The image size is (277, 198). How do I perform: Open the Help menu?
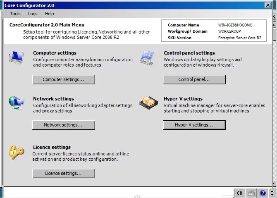point(50,14)
